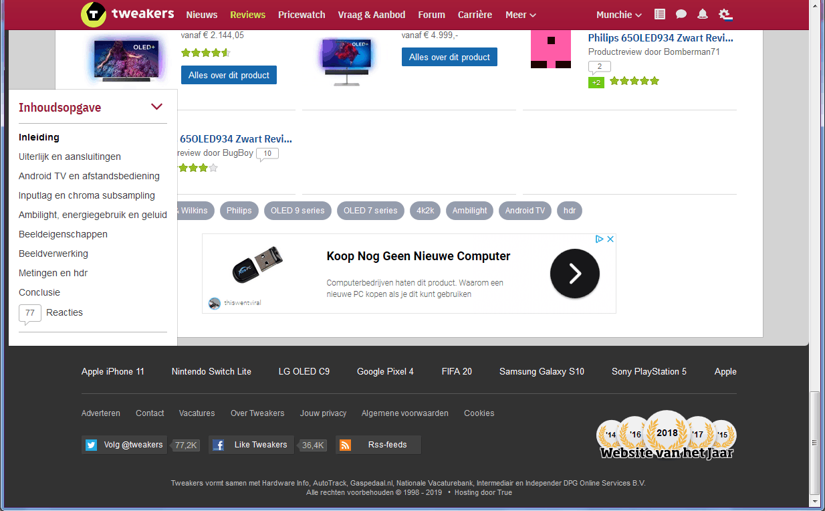Open the Carrière menu item
The height and width of the screenshot is (511, 825).
pos(475,15)
